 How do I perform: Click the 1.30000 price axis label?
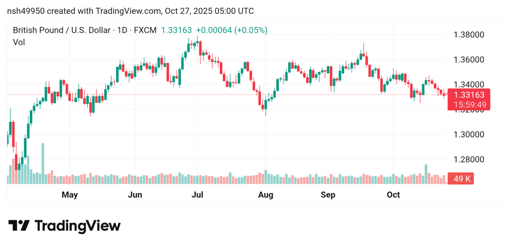(x=468, y=135)
